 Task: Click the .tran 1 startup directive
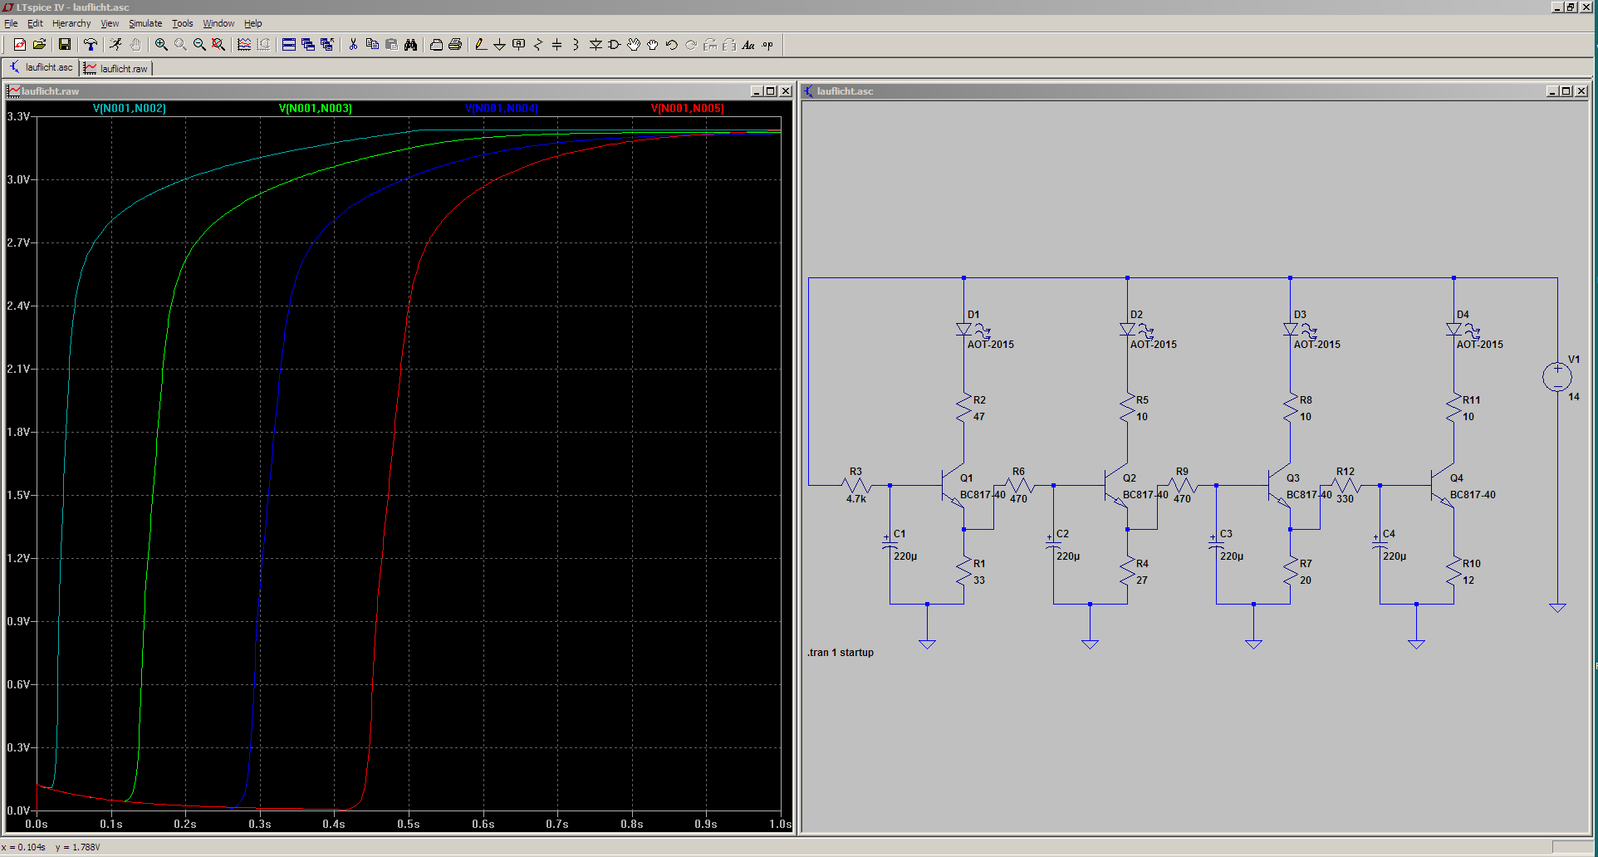point(841,653)
